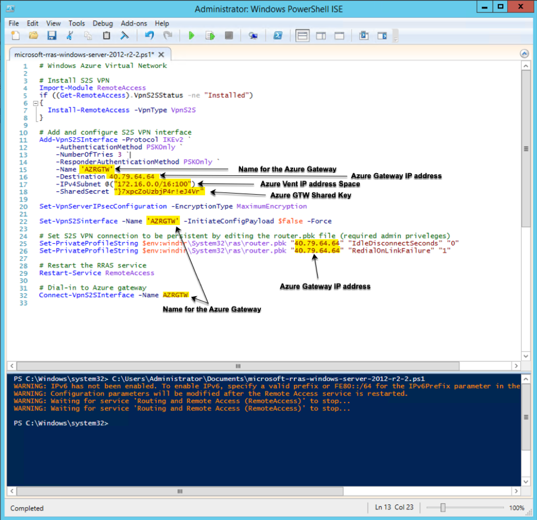Open the View menu
This screenshot has height=520, width=537.
pos(53,23)
